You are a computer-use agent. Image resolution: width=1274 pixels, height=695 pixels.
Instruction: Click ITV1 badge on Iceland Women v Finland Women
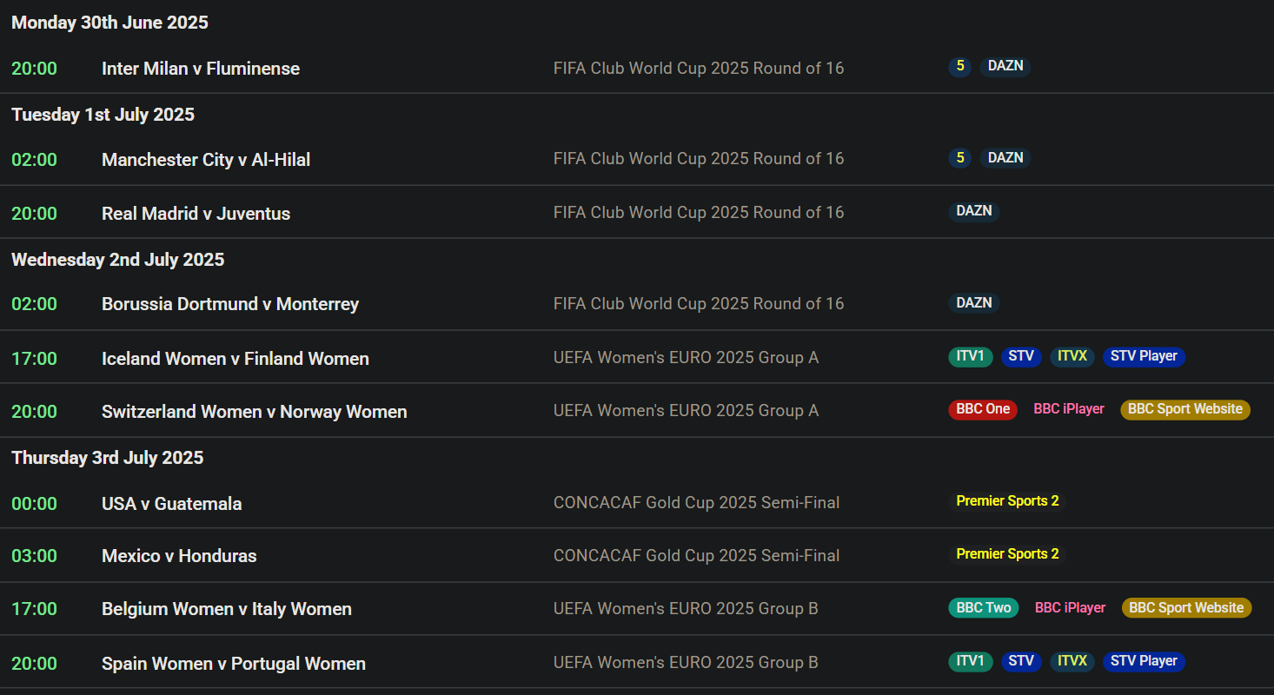tap(971, 356)
